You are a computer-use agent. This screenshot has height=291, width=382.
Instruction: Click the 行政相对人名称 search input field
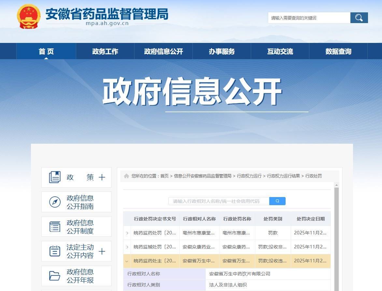[x=218, y=201]
